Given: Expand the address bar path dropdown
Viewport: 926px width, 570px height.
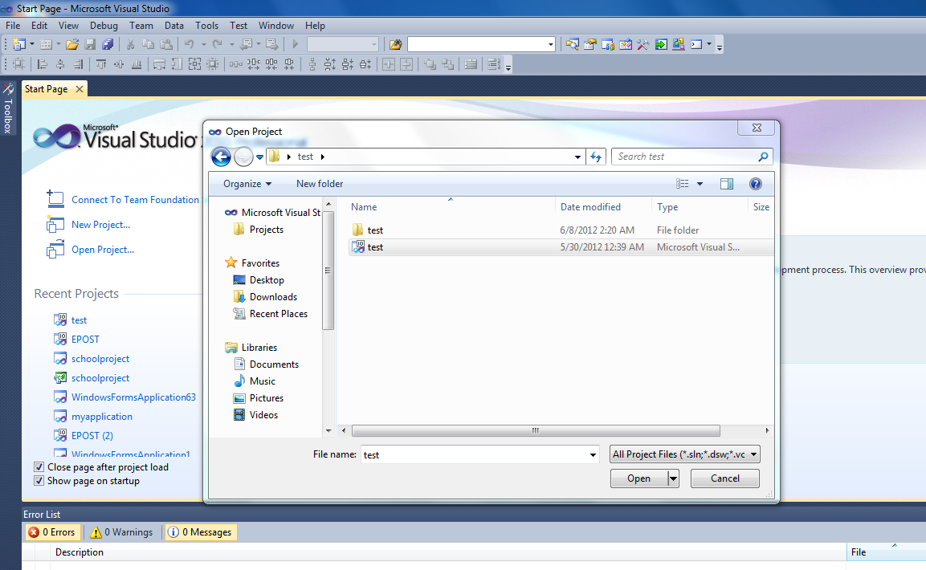Looking at the screenshot, I should (x=577, y=157).
